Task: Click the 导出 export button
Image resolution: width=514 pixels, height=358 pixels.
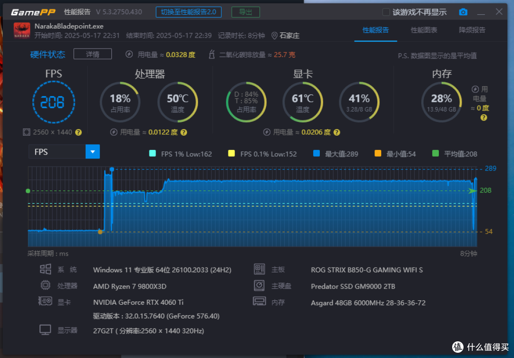Action: (246, 12)
